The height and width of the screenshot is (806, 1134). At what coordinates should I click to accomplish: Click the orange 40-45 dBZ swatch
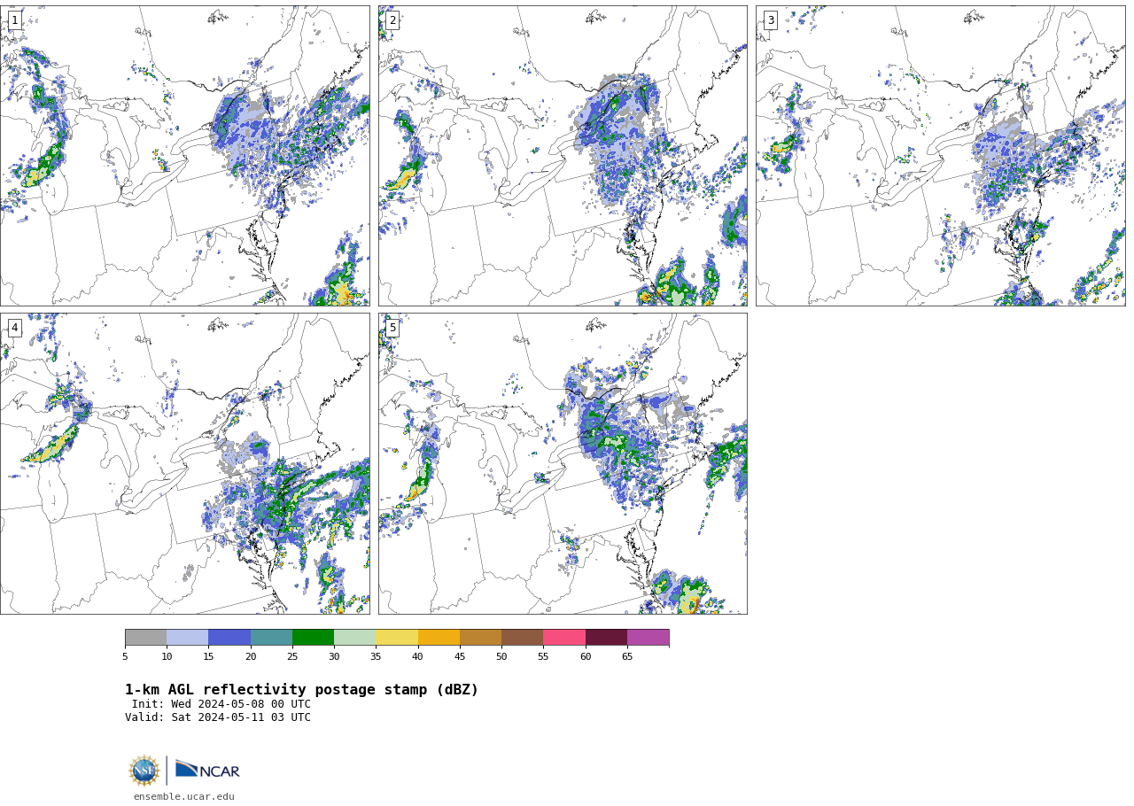tap(439, 638)
